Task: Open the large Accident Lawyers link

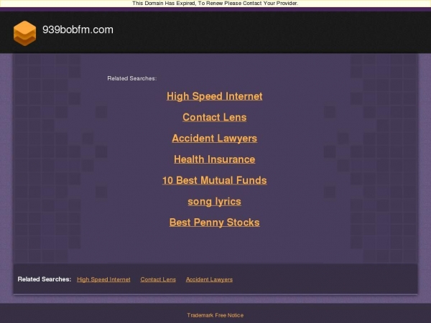Action: [214, 139]
